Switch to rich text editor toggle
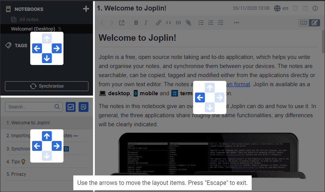Image resolution: width=325 pixels, height=192 pixels. pos(314,23)
